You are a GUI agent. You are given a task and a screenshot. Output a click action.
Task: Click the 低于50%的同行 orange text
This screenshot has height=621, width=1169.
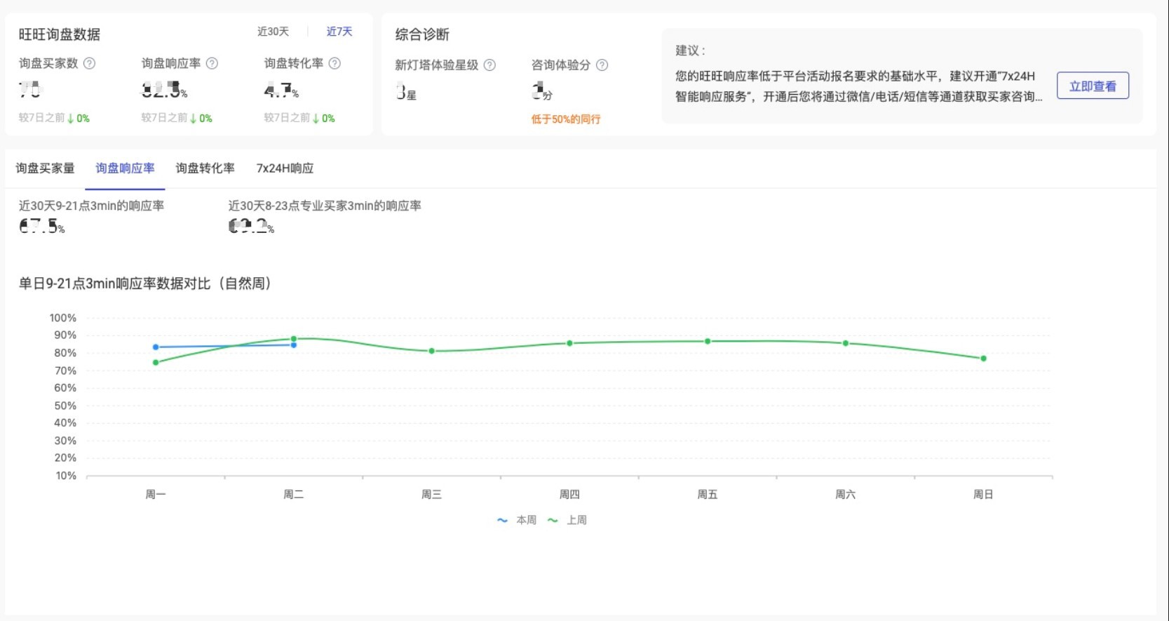[x=566, y=119]
